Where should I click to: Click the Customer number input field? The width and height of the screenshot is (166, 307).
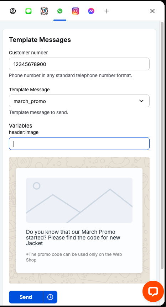(x=79, y=64)
